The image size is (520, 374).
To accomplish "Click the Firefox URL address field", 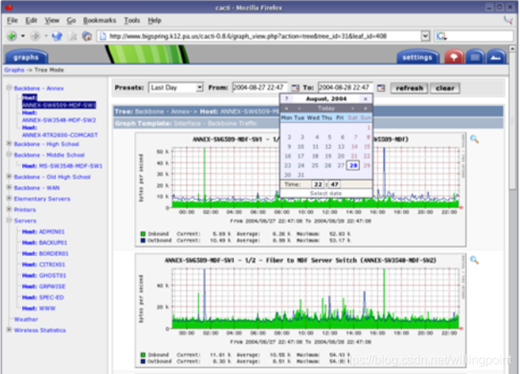I will click(x=259, y=36).
